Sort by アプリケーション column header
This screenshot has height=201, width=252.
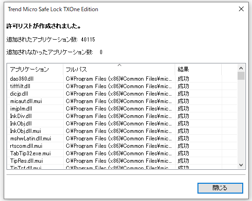(x=35, y=69)
